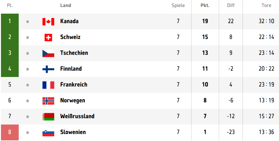Open the Schweiz team link

pyautogui.click(x=70, y=37)
